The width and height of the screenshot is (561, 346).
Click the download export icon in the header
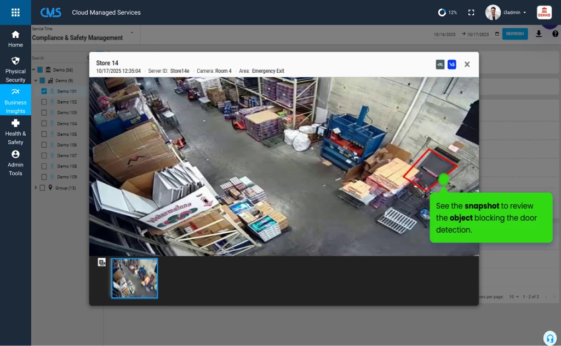click(x=539, y=33)
